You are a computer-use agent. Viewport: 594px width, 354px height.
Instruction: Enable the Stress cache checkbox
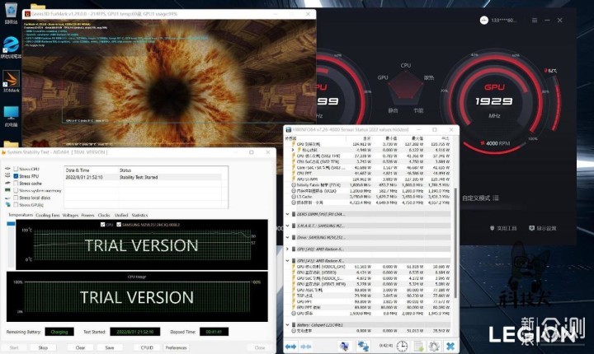(16, 184)
